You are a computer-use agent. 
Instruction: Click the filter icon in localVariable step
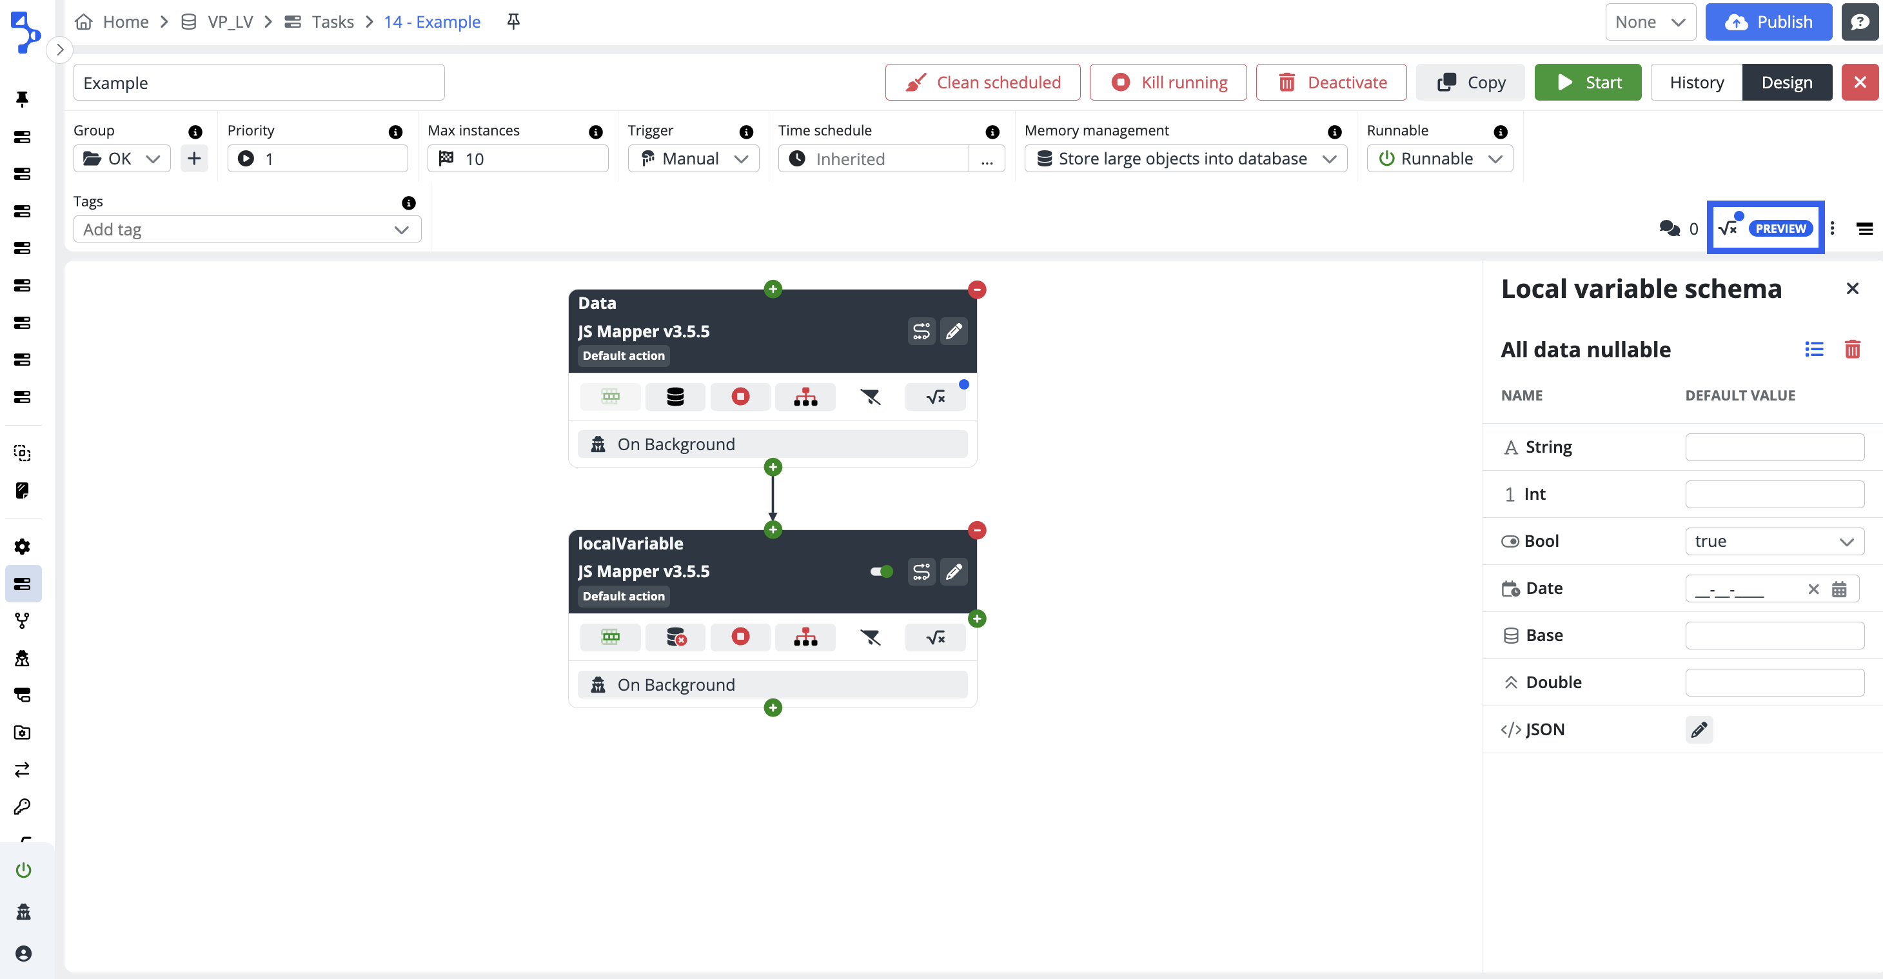click(870, 637)
